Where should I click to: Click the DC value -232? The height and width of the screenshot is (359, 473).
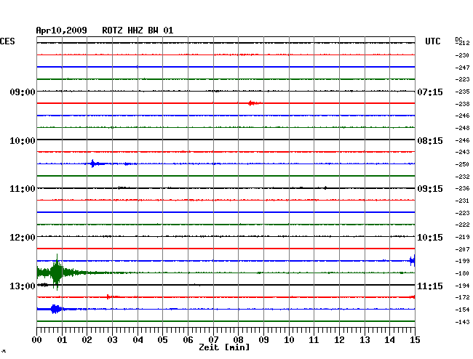coord(462,177)
